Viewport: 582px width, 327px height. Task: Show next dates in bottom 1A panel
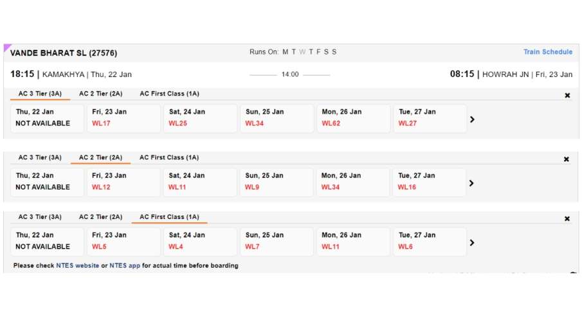(472, 243)
